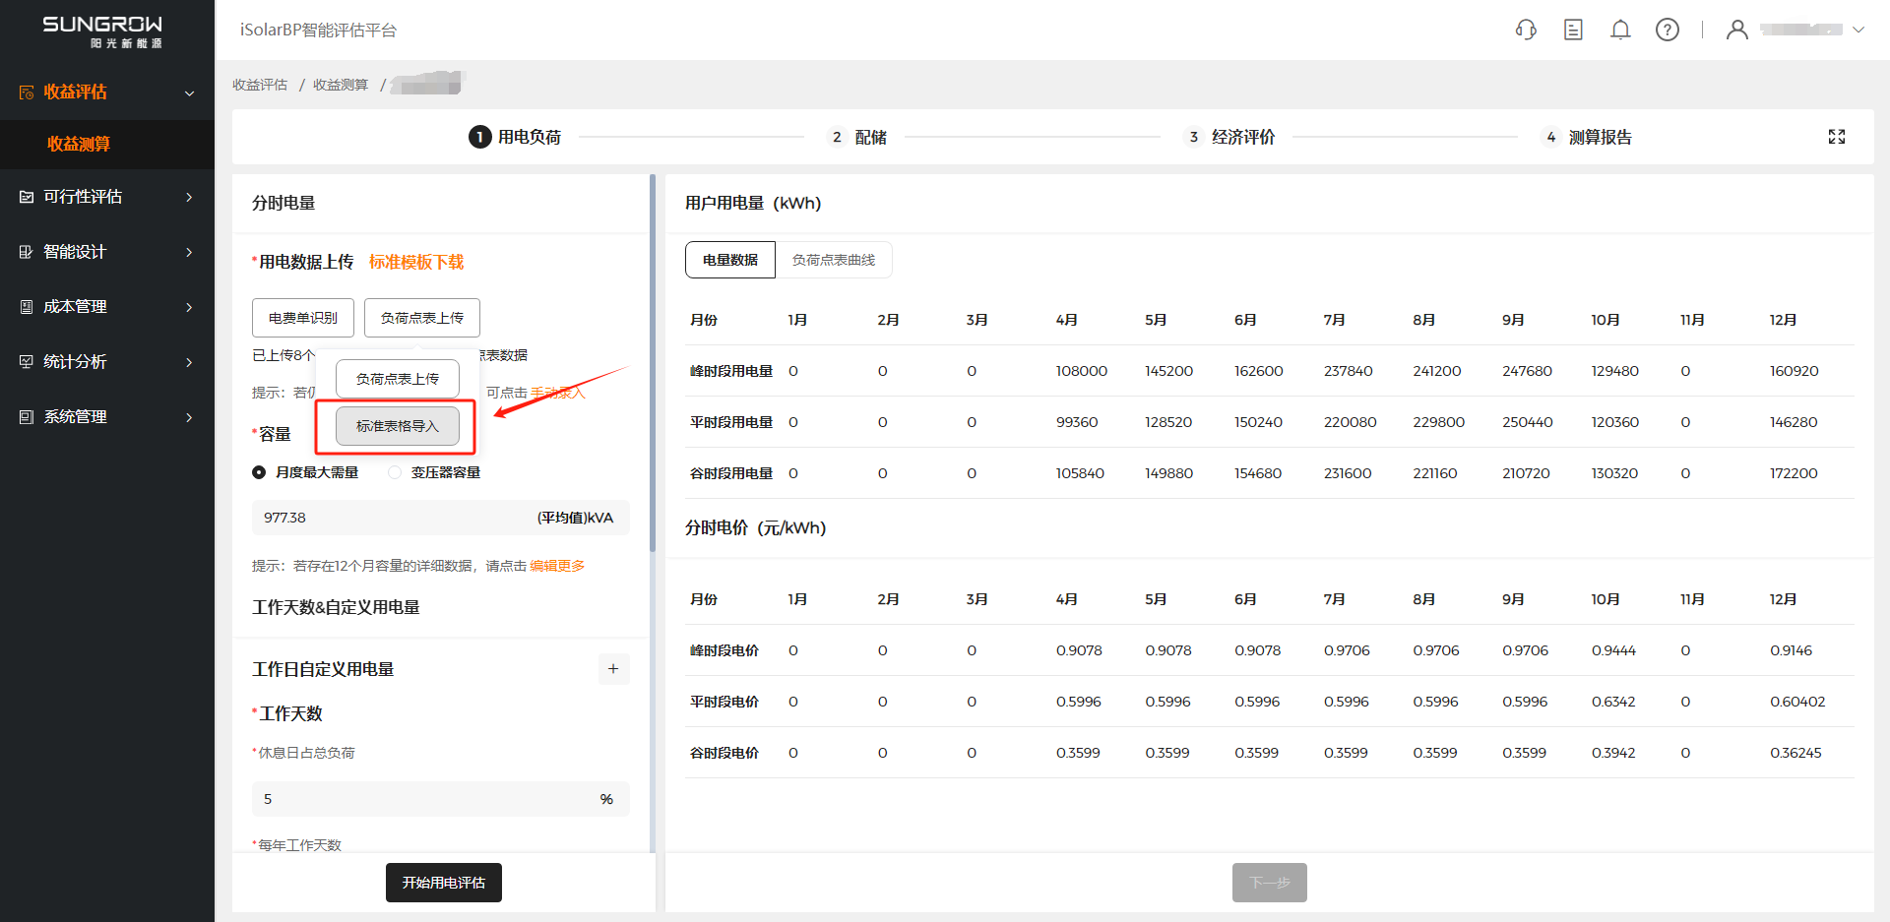Collapse the 收益评估 sidebar section

click(x=189, y=92)
